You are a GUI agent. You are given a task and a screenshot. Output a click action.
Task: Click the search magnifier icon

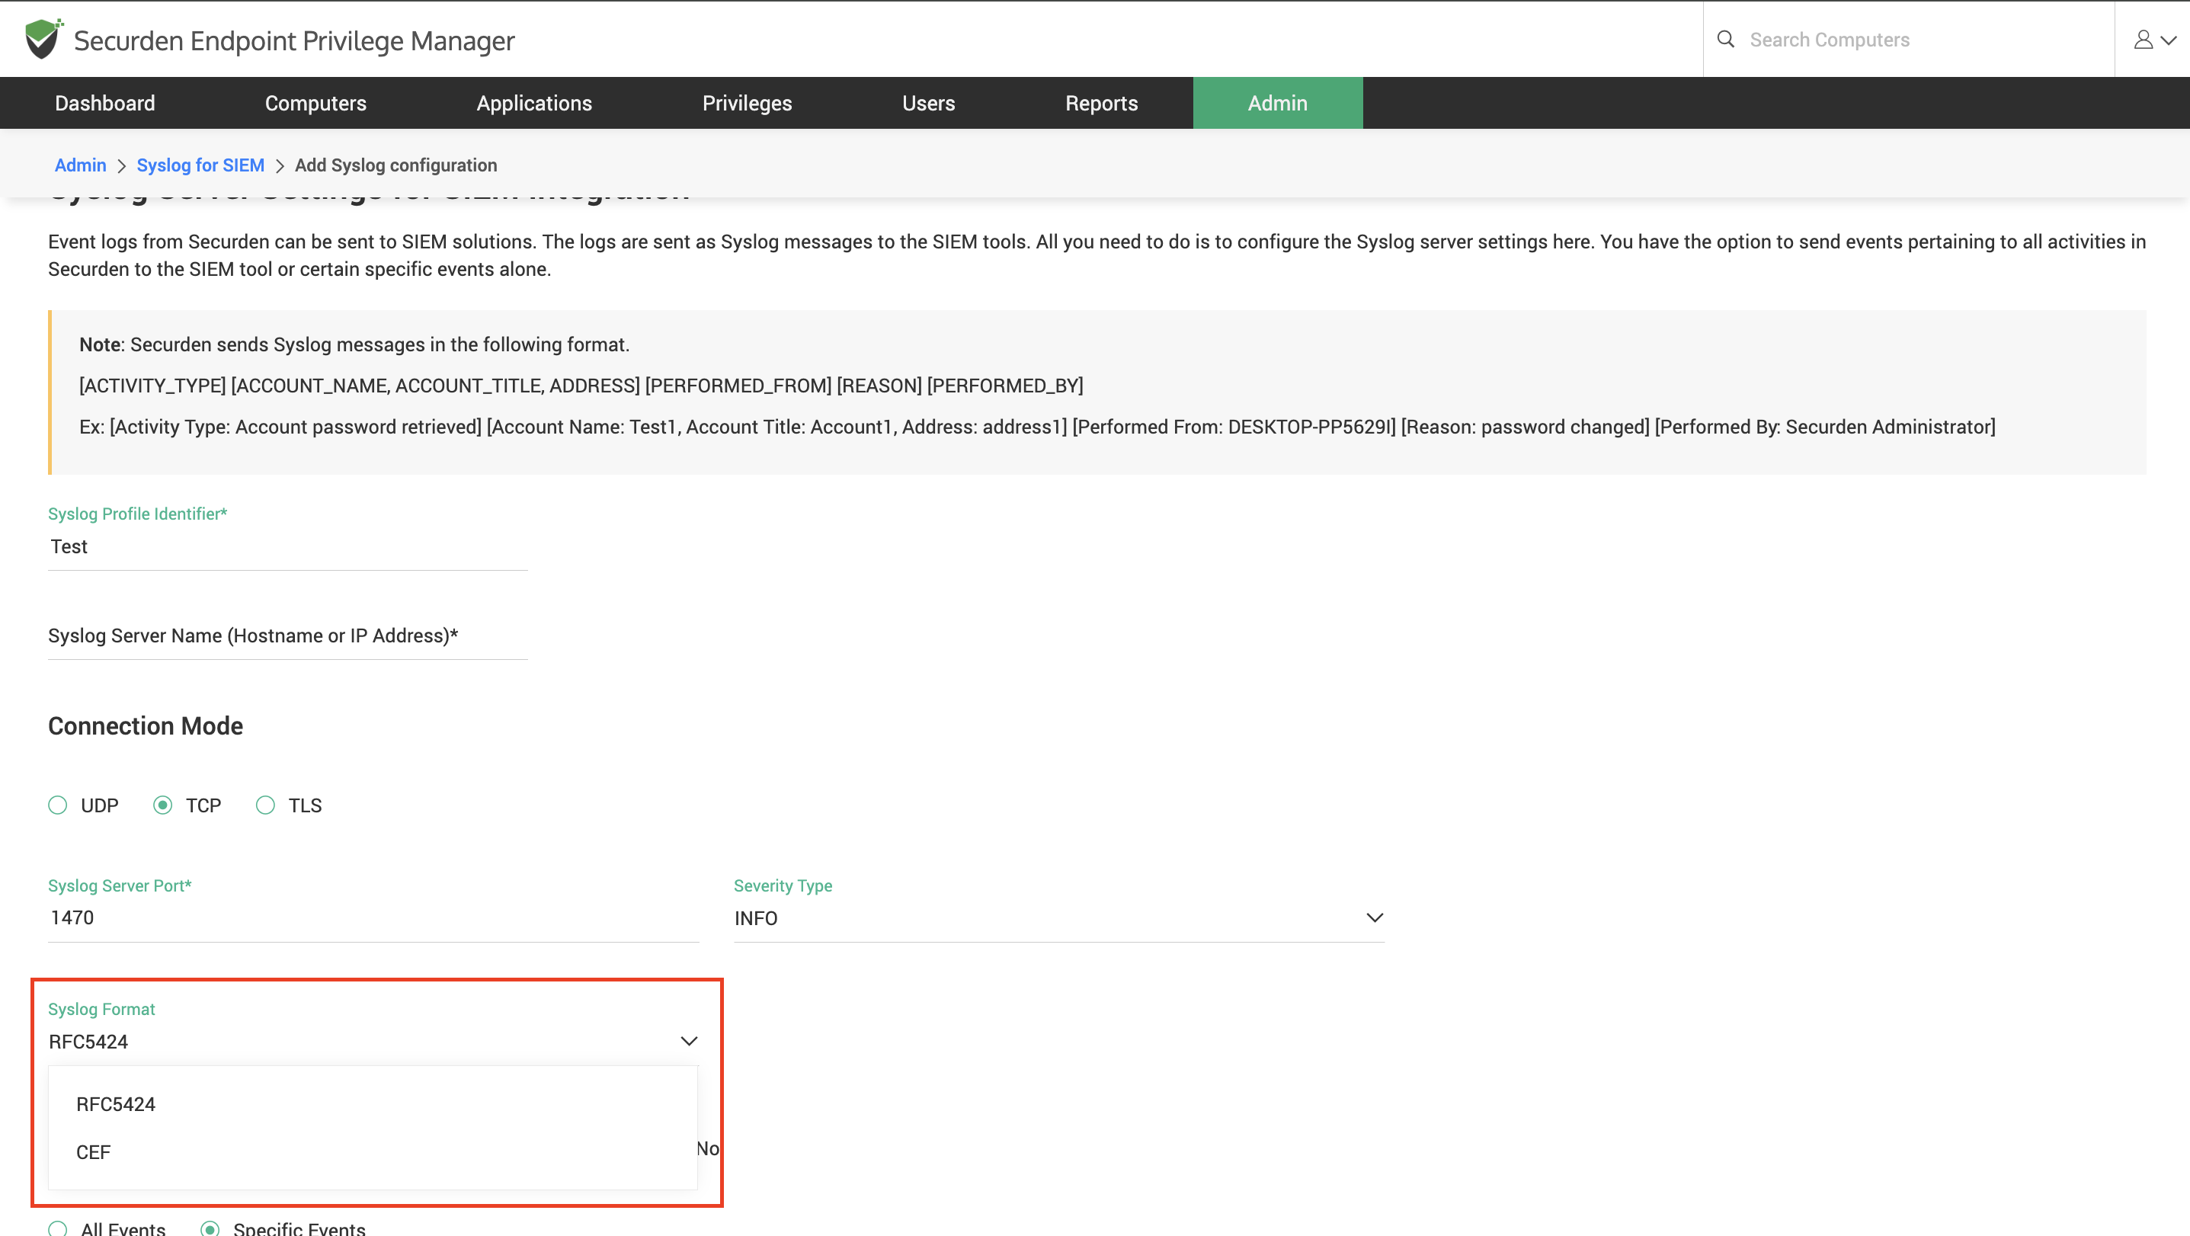pos(1725,39)
